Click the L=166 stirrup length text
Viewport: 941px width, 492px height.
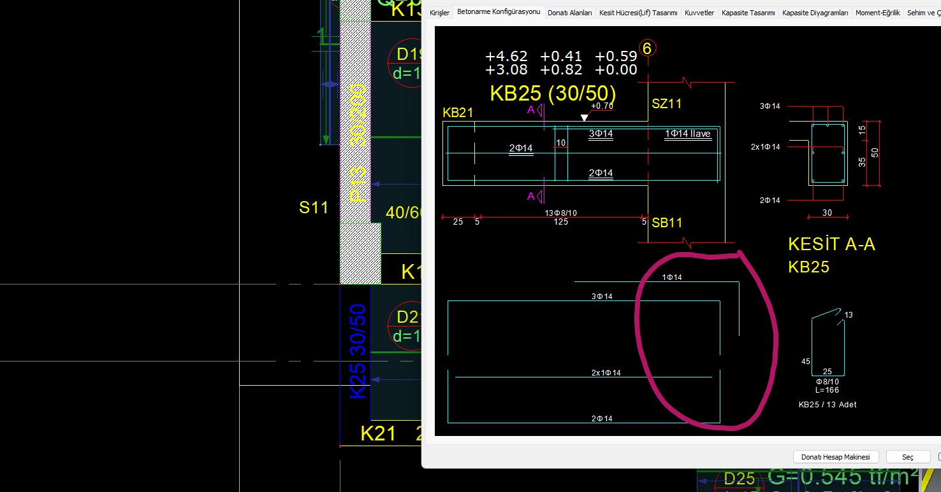(x=827, y=390)
